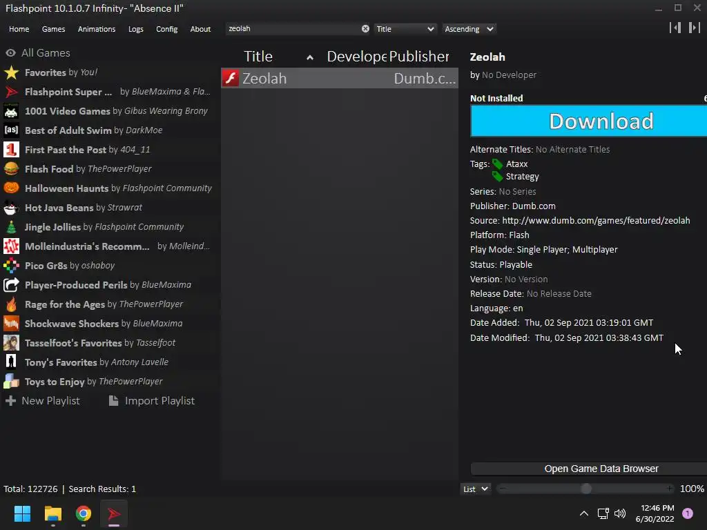The height and width of the screenshot is (530, 707).
Task: Click the source URL dumb.com/games/featured/zeolah
Action: pos(596,220)
